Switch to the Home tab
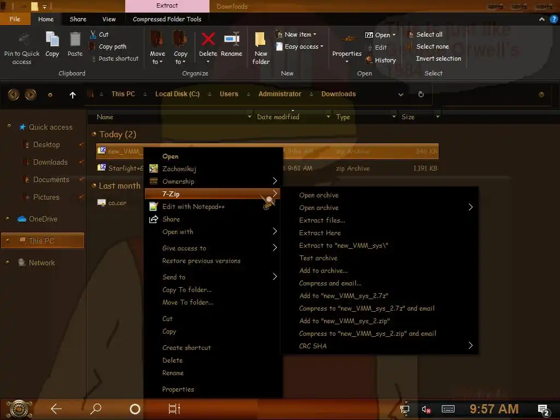560x420 pixels. point(46,19)
